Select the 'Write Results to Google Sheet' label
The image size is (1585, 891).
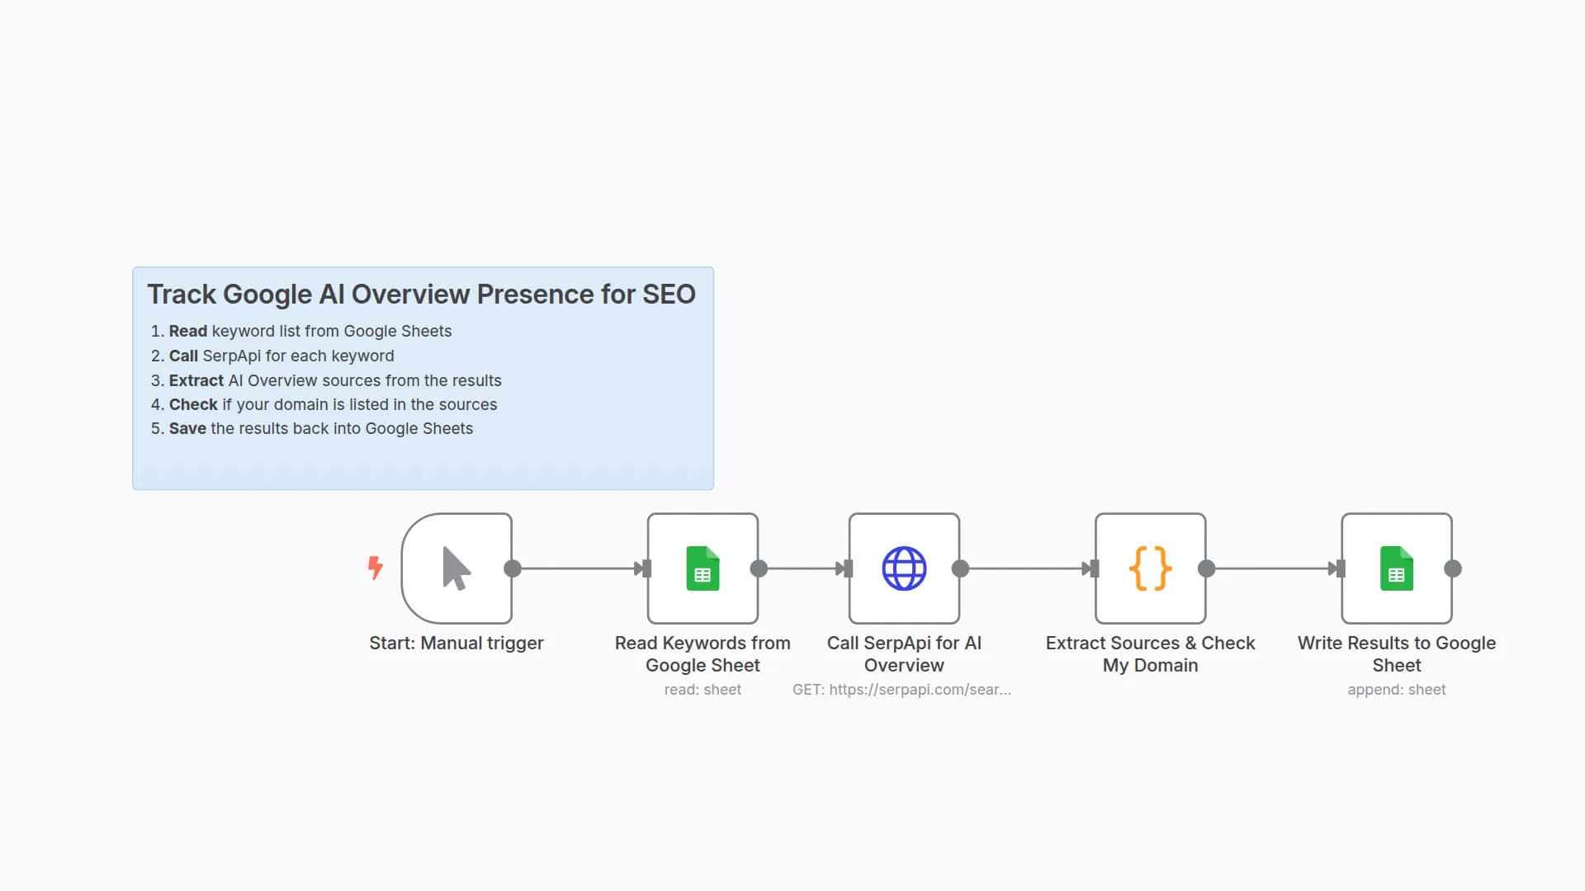tap(1397, 654)
